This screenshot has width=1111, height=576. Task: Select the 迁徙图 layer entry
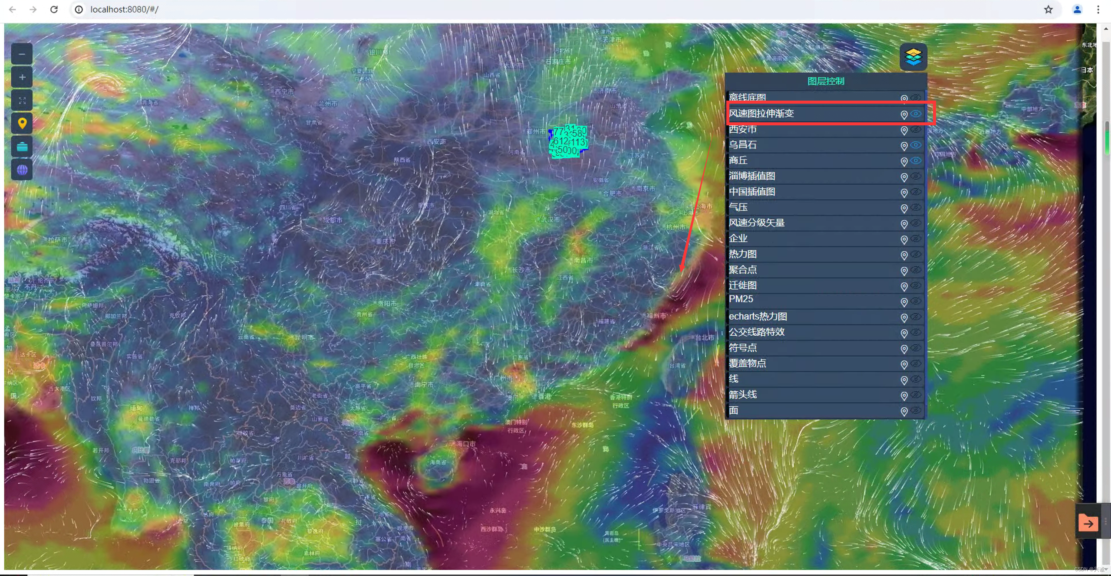(742, 285)
